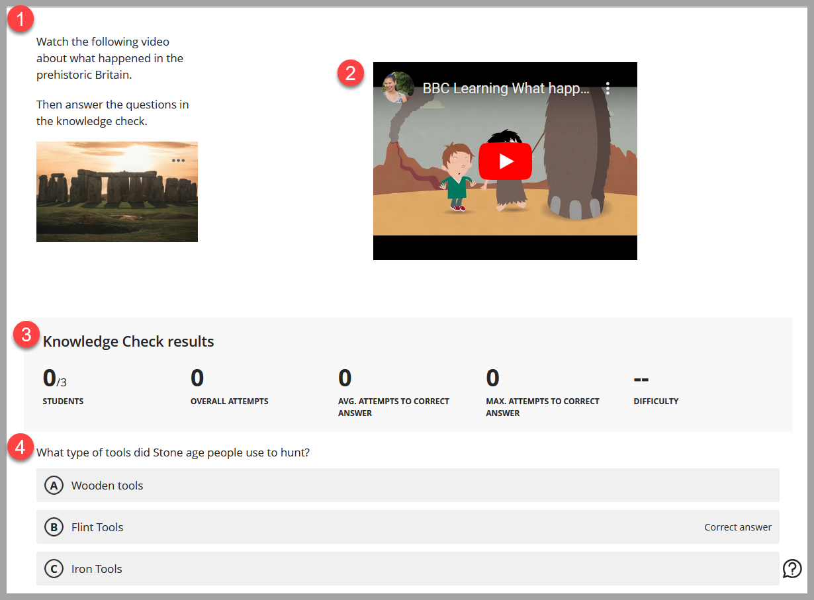Choose answer A, Wooden tools
Image resolution: width=814 pixels, height=600 pixels.
point(107,486)
